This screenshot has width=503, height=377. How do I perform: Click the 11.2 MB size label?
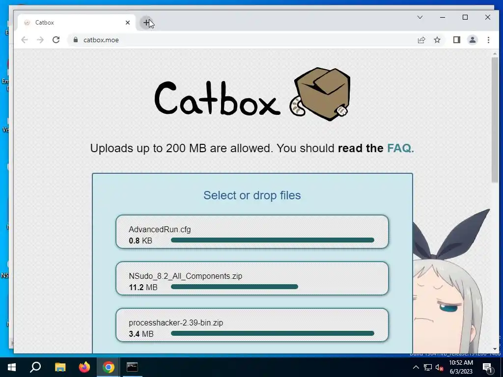tap(143, 287)
